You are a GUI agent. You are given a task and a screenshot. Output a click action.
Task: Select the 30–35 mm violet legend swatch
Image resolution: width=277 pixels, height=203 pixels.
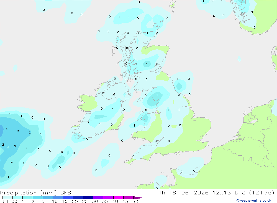pyautogui.click(x=98, y=197)
